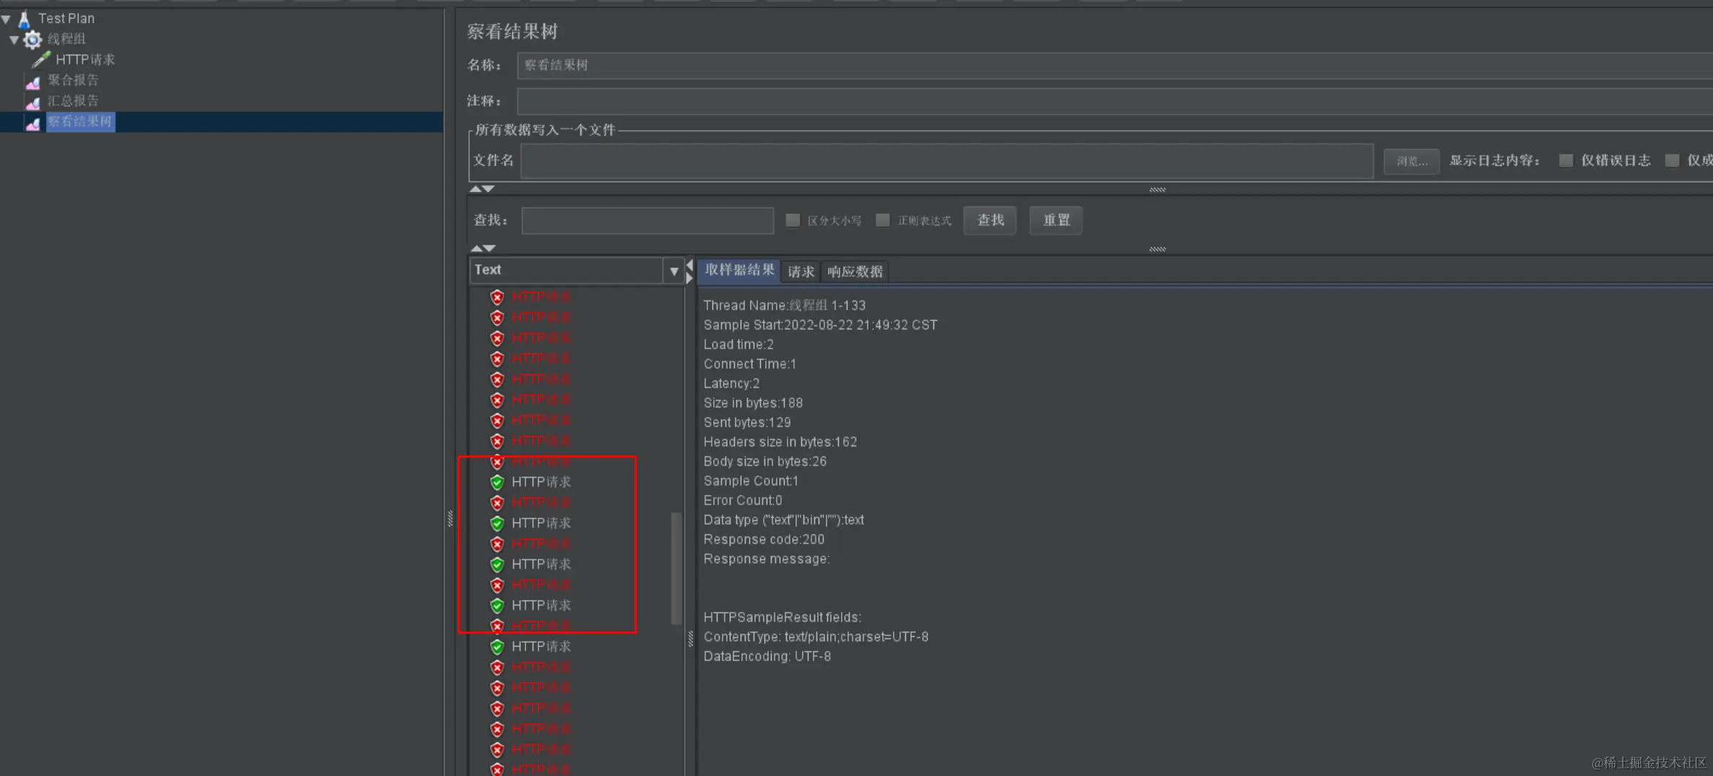Tick the 区分大小写 checkbox
This screenshot has height=776, width=1713.
(793, 220)
